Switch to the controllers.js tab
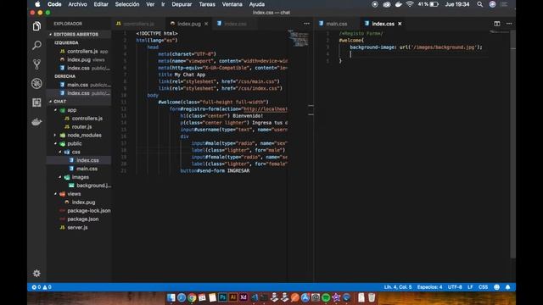This screenshot has height=305, width=543. [x=138, y=24]
